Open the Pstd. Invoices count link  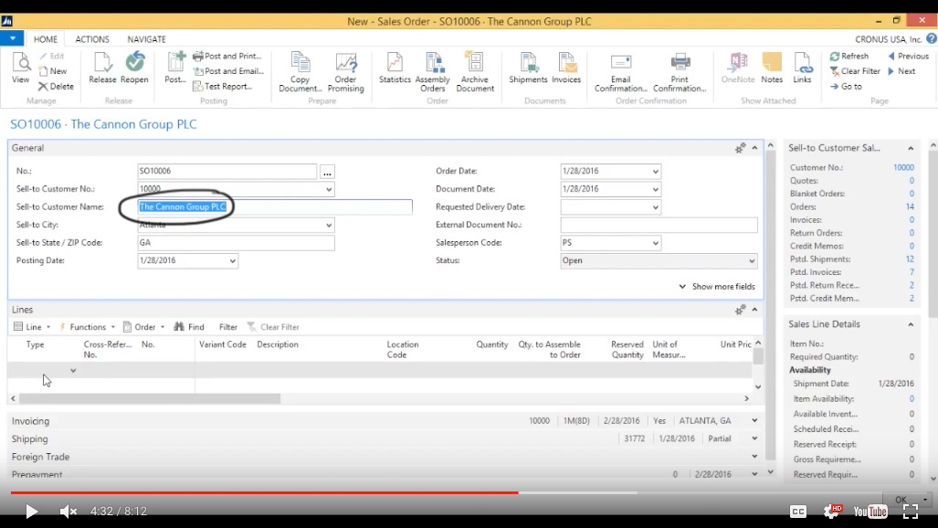(x=912, y=272)
